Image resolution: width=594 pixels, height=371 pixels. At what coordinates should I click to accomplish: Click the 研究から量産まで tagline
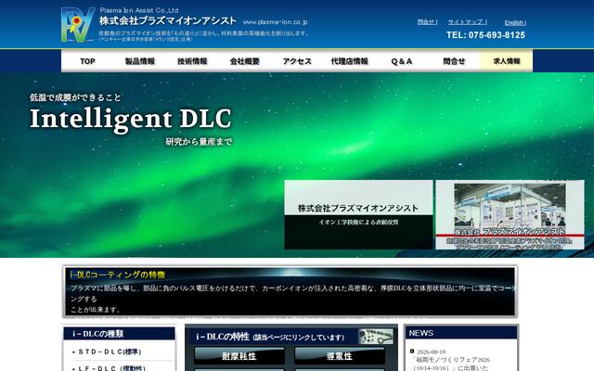(199, 142)
